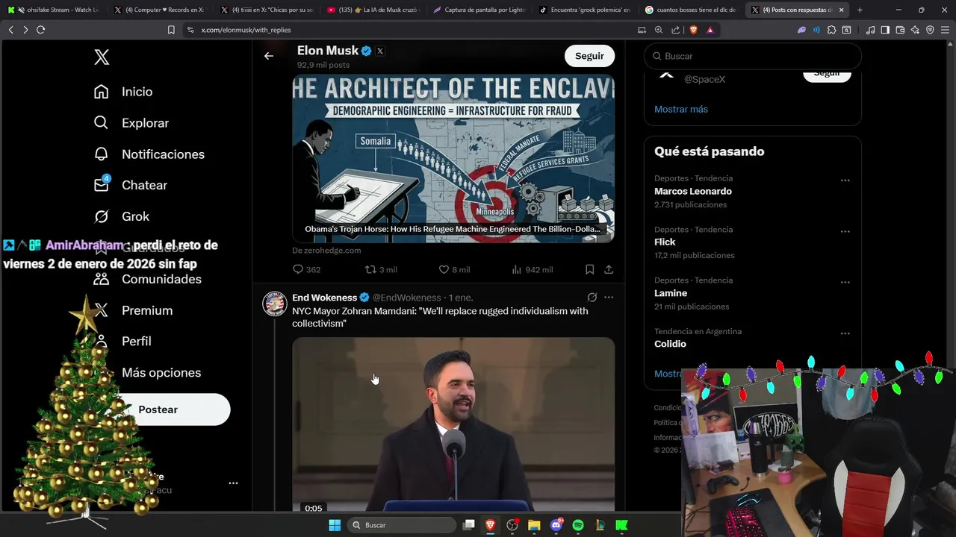Switch to 'cuantos bosses tiene el dlc' Google tab

tap(691, 10)
